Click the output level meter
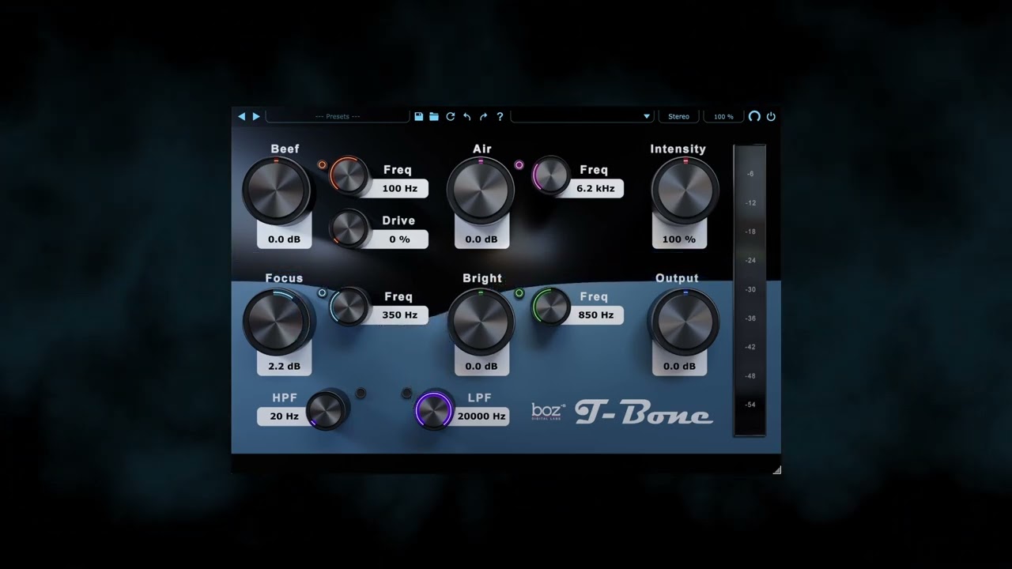Screen dimensions: 1012x569 coord(750,290)
